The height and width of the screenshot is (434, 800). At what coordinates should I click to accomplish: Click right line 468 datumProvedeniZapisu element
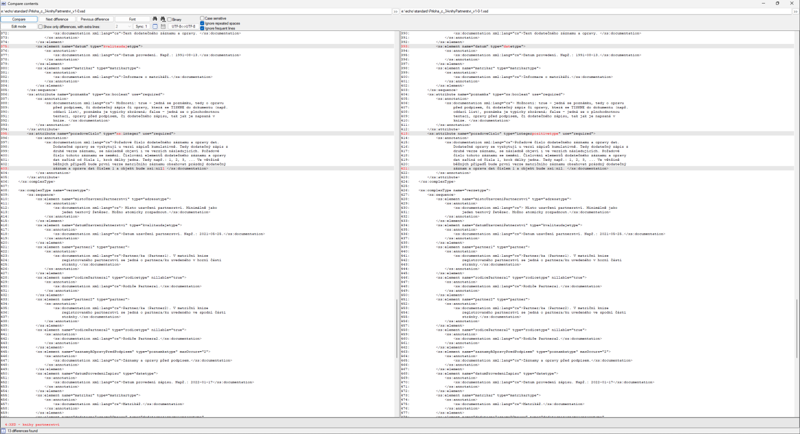pyautogui.click(x=497, y=374)
